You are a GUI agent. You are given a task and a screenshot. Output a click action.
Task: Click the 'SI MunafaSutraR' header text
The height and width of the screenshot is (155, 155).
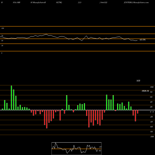tap(38, 2)
